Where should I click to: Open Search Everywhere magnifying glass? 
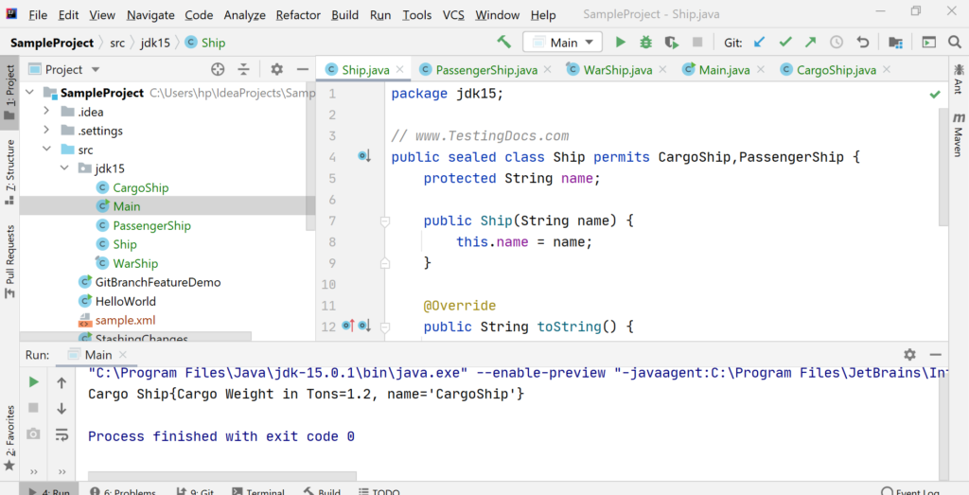coord(954,43)
